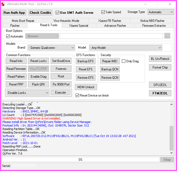Click the boot file browse ellipsis button

coord(167,36)
